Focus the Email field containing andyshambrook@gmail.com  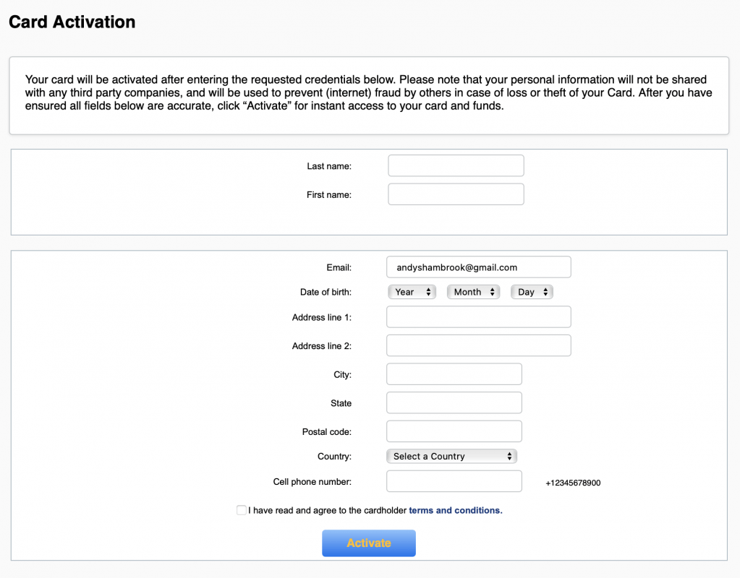(478, 267)
